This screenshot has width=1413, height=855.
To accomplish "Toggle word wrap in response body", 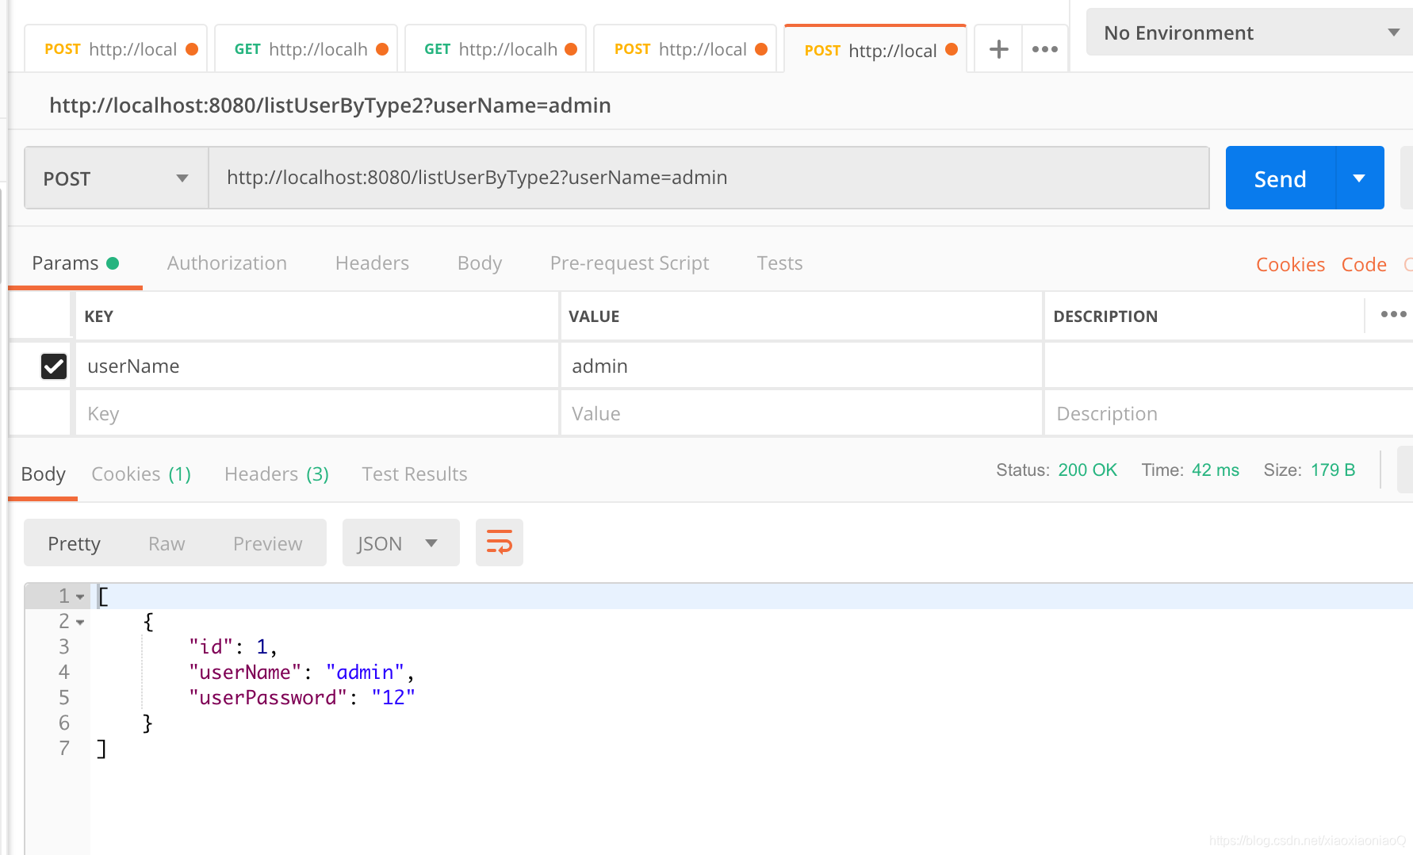I will (x=499, y=543).
